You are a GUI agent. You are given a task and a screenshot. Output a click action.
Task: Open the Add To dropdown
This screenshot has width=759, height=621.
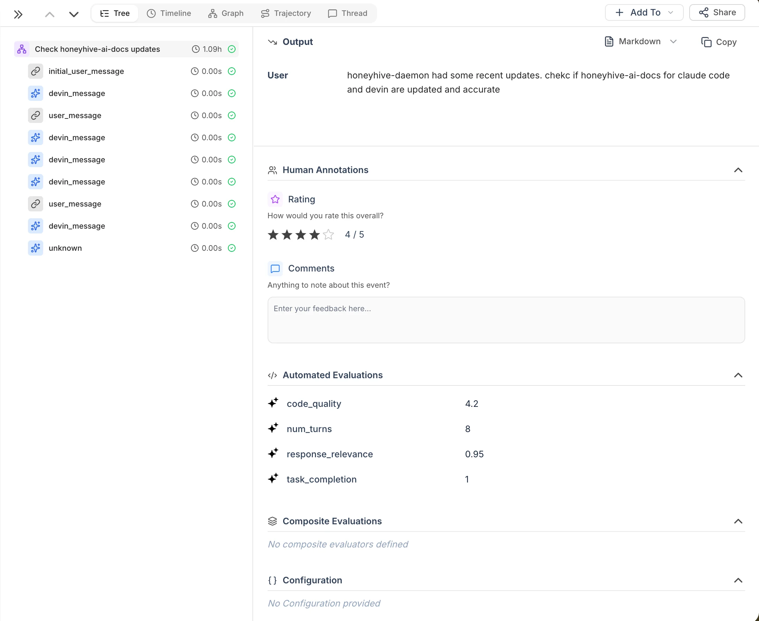[x=644, y=12]
